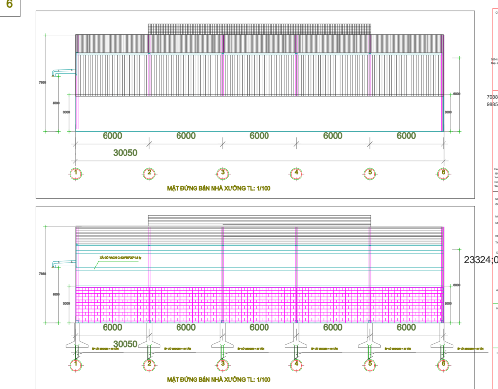This screenshot has height=389, width=498.
Task: Select the drain pipe elbow in lower elevation
Action: coord(64,264)
